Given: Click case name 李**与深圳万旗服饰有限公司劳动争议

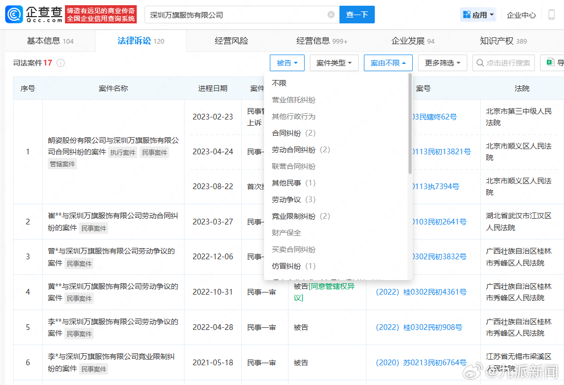Looking at the screenshot, I should (x=113, y=327).
